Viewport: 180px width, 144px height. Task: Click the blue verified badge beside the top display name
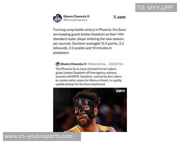(88, 16)
